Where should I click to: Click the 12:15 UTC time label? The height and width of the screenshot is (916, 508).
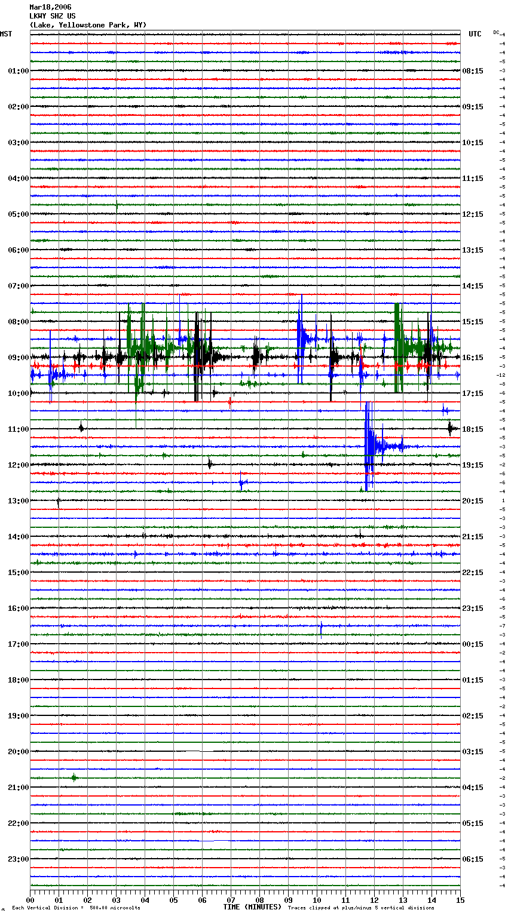coord(473,214)
